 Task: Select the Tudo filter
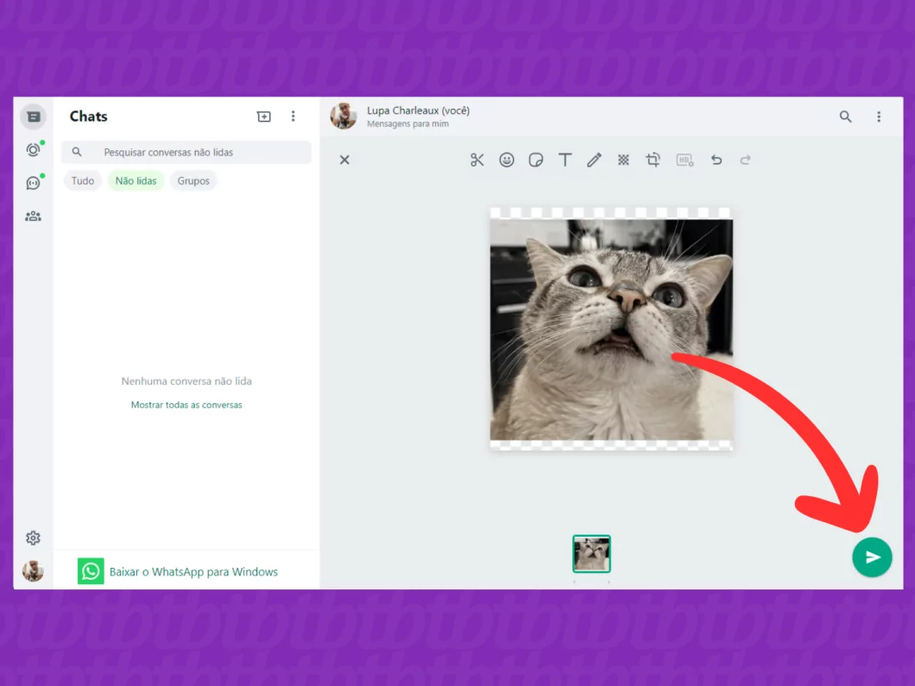pos(82,181)
